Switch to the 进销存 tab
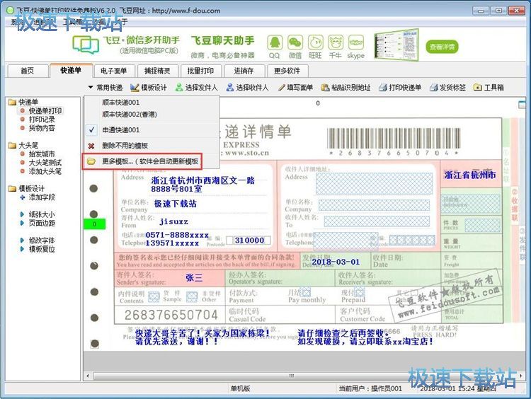 coord(244,71)
